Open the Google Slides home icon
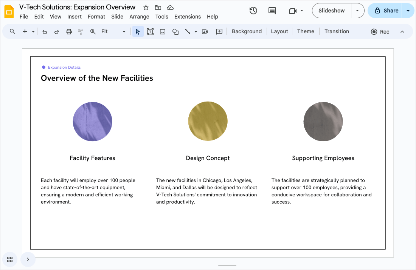 [x=9, y=12]
